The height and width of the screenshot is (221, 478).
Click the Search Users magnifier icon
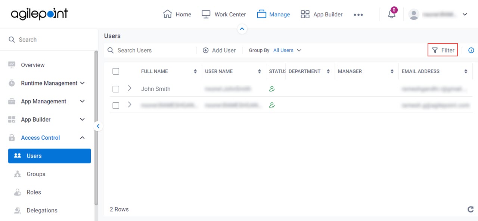(x=111, y=50)
